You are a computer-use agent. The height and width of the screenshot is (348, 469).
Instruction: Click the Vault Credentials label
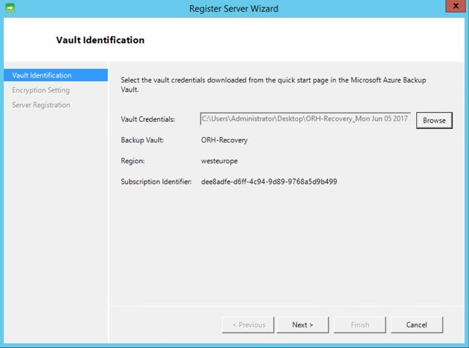pyautogui.click(x=148, y=119)
